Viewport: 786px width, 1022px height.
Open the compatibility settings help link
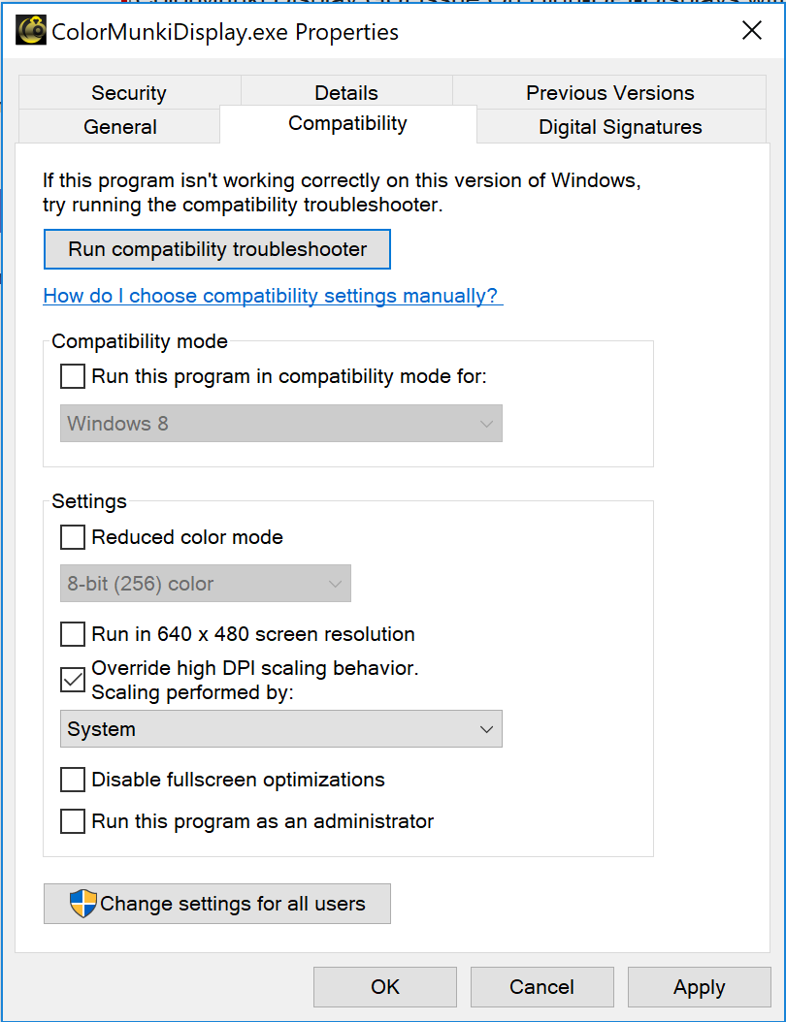273,296
